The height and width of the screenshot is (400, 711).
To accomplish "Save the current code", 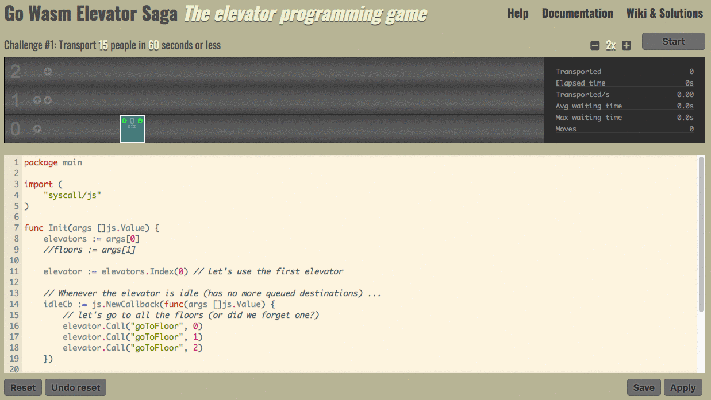I will [x=644, y=387].
